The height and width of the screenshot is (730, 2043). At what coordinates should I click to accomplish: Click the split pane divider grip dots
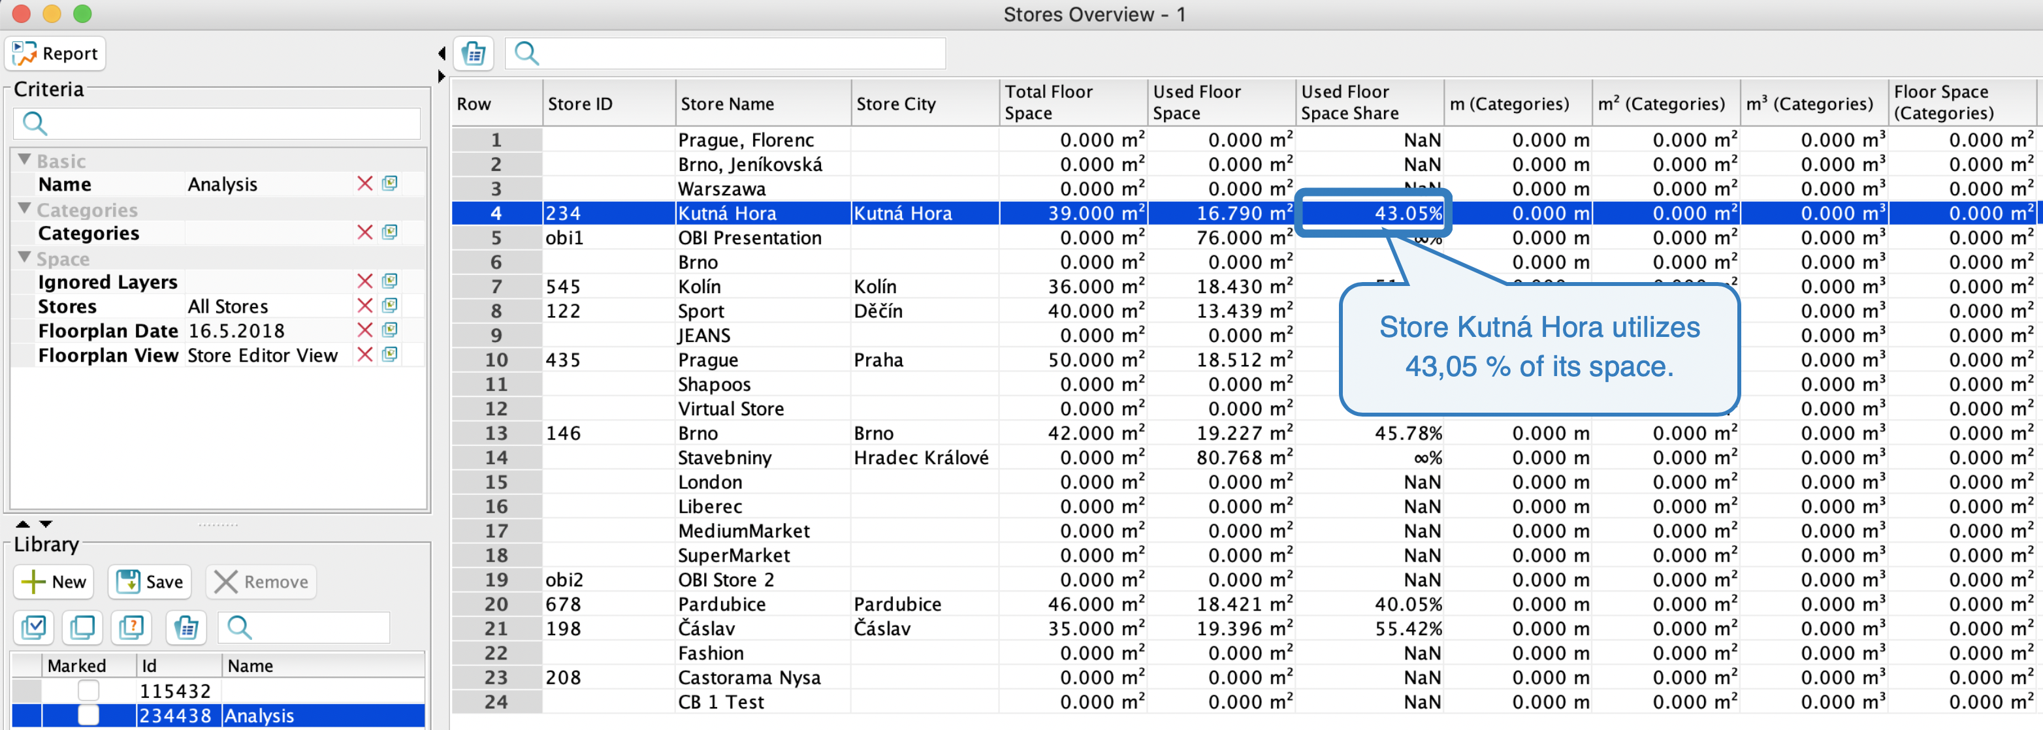pos(217,525)
